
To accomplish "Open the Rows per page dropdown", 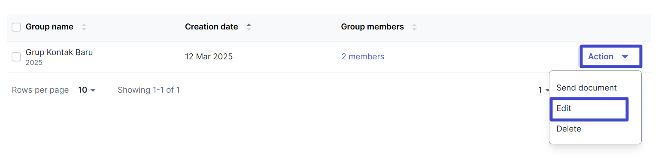I will coord(87,90).
